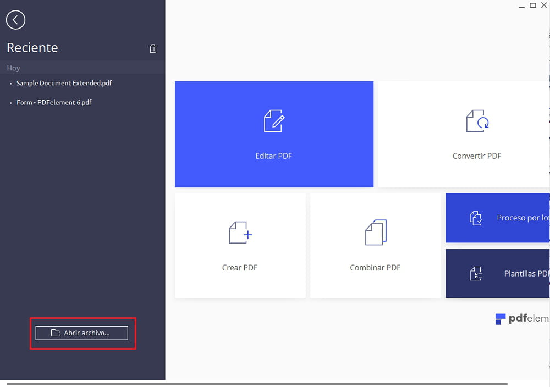Open Sample Document Extended.pdf from recents
The height and width of the screenshot is (387, 550).
click(x=64, y=83)
